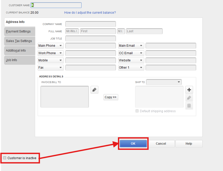Open the Main Email type dropdown
The height and width of the screenshot is (171, 223).
point(131,46)
